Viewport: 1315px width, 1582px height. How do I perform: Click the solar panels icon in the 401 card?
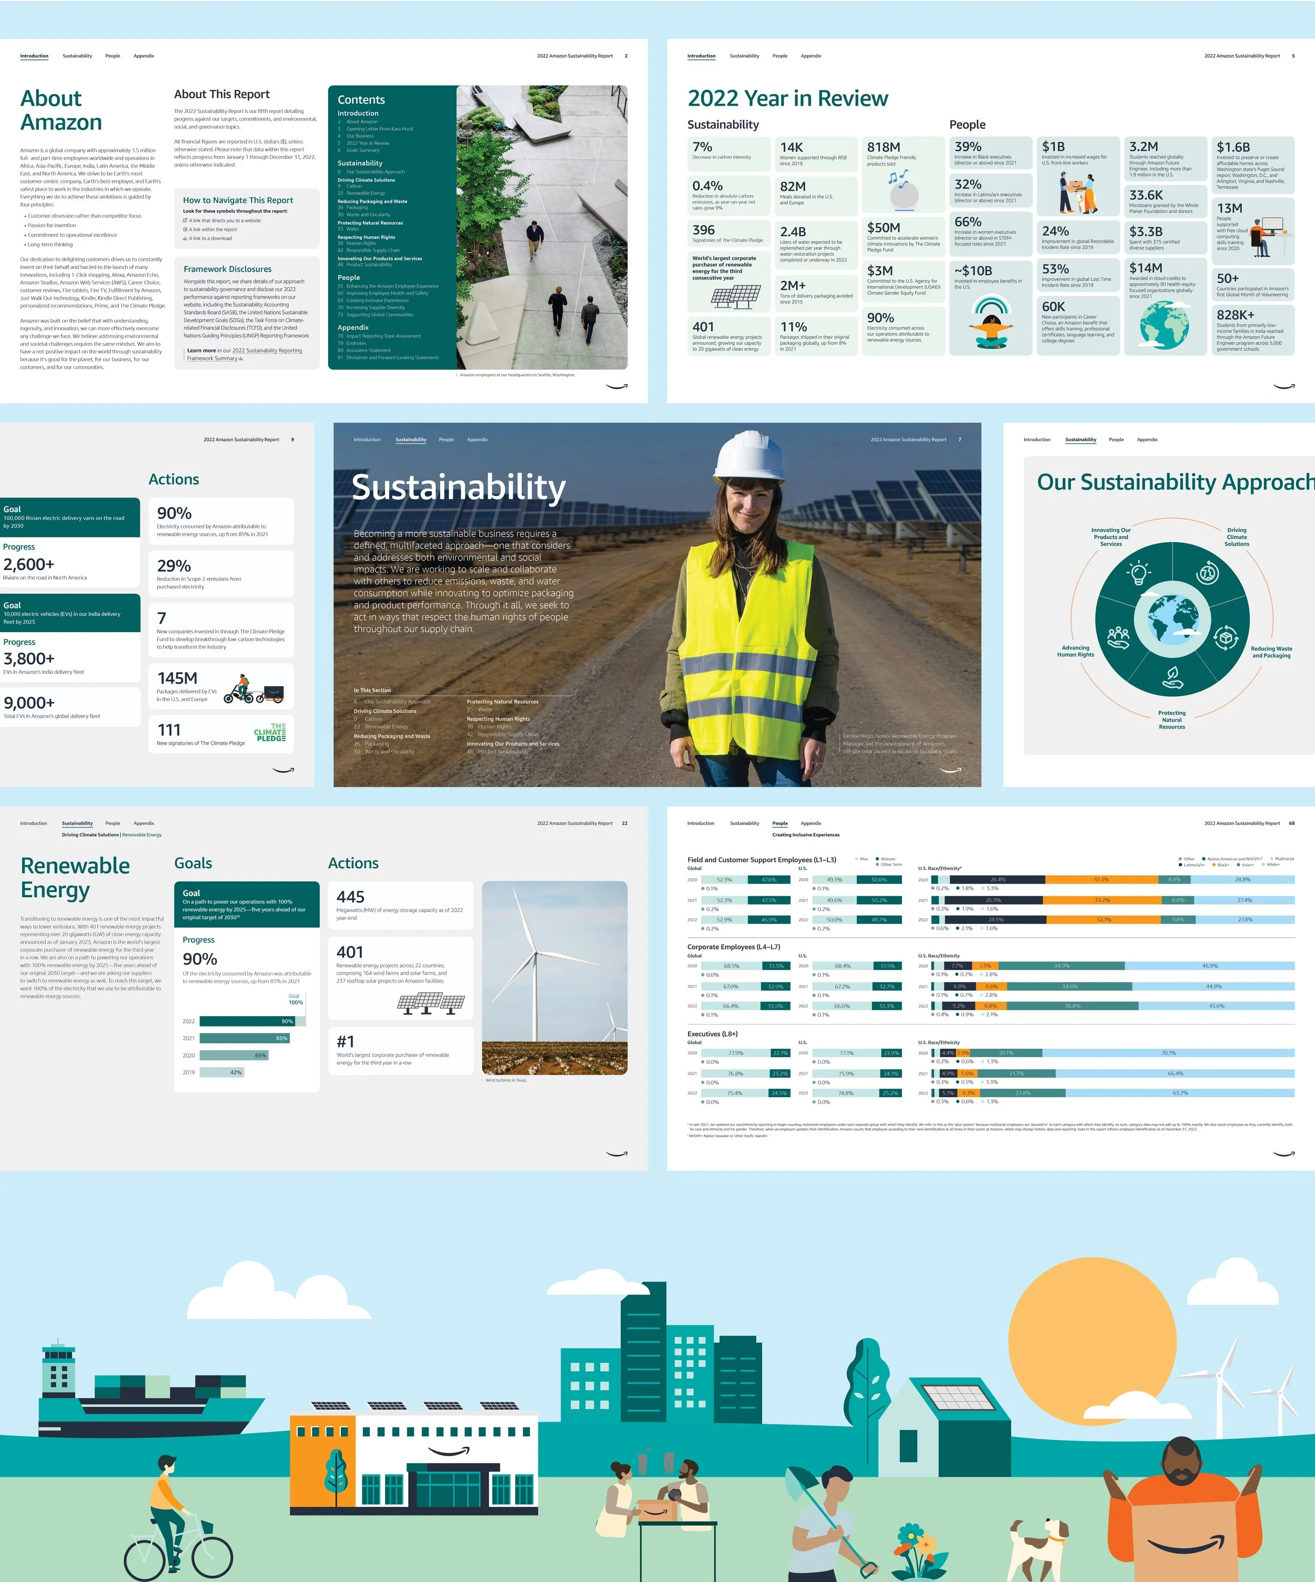[x=431, y=1002]
